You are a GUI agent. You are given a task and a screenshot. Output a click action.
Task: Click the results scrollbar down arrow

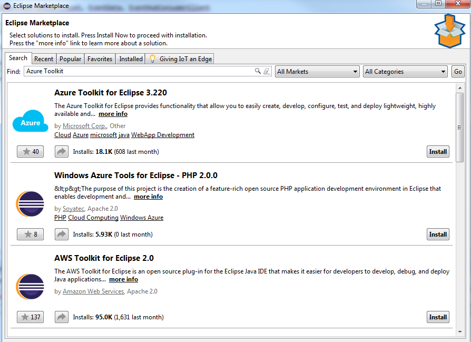point(459,332)
